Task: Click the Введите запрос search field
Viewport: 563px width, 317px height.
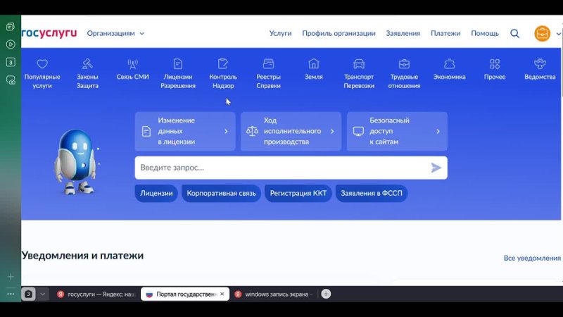Action: point(281,168)
